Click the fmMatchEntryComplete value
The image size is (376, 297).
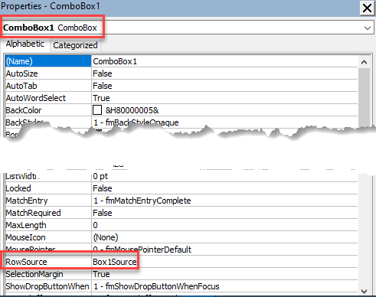[x=224, y=201]
